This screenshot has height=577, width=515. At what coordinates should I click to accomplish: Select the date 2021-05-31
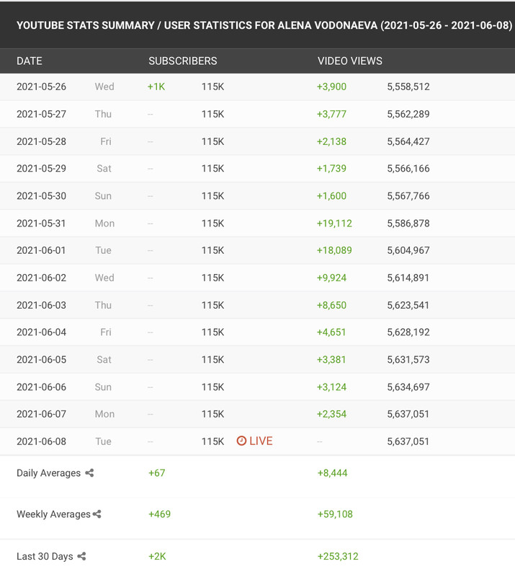click(x=42, y=224)
